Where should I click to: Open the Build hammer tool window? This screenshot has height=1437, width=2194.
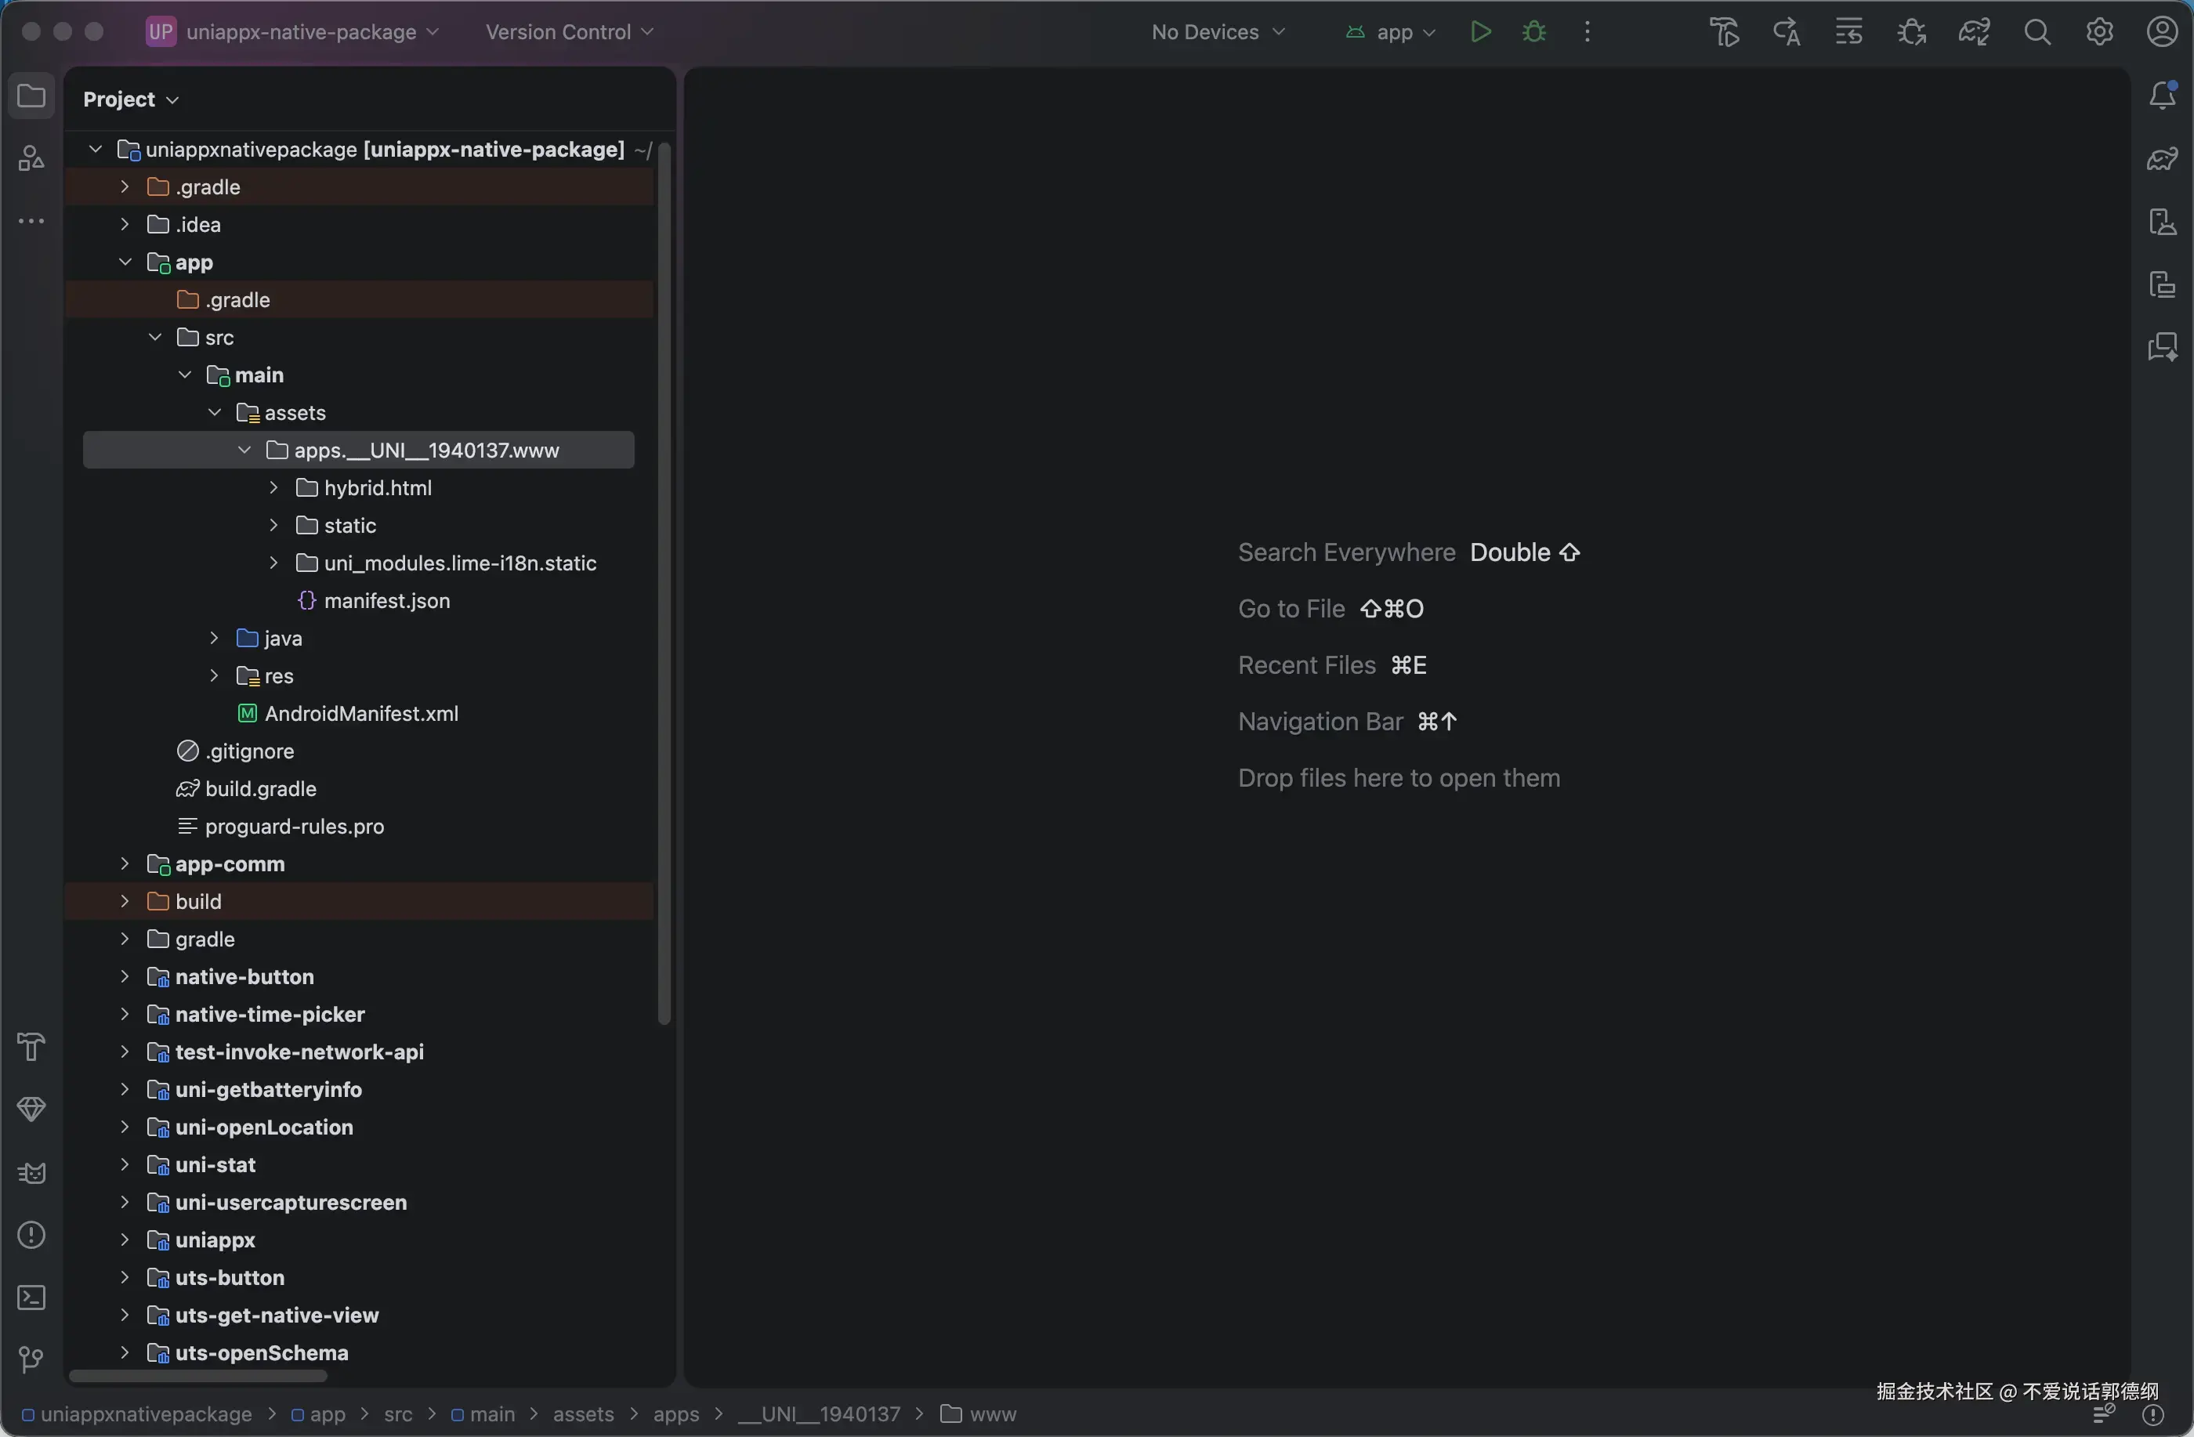click(31, 1047)
